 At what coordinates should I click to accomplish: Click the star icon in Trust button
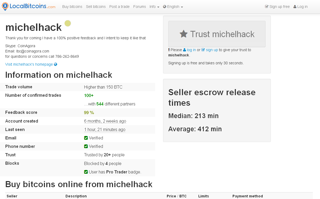[x=184, y=34]
